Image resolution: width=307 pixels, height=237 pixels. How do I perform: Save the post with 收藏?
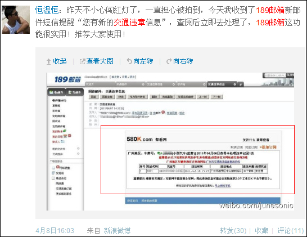click(x=261, y=231)
